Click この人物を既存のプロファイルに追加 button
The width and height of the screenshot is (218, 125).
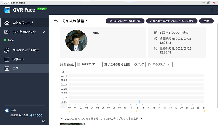click(x=172, y=21)
